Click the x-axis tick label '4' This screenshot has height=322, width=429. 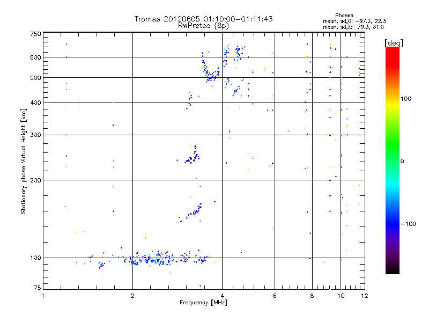pyautogui.click(x=223, y=296)
